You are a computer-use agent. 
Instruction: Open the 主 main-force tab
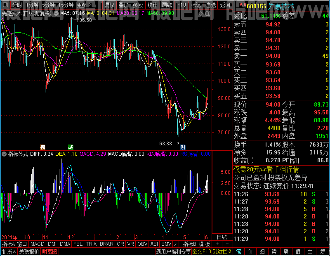click(310, 251)
